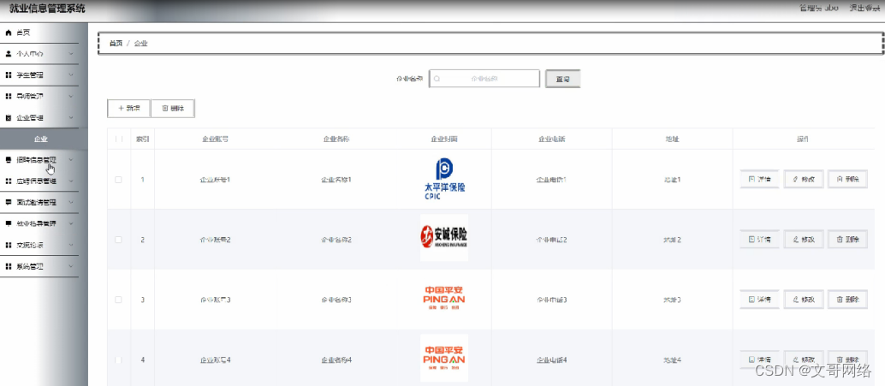The image size is (885, 386).
Task: Click the PING AN logo in row 3
Action: (x=444, y=298)
